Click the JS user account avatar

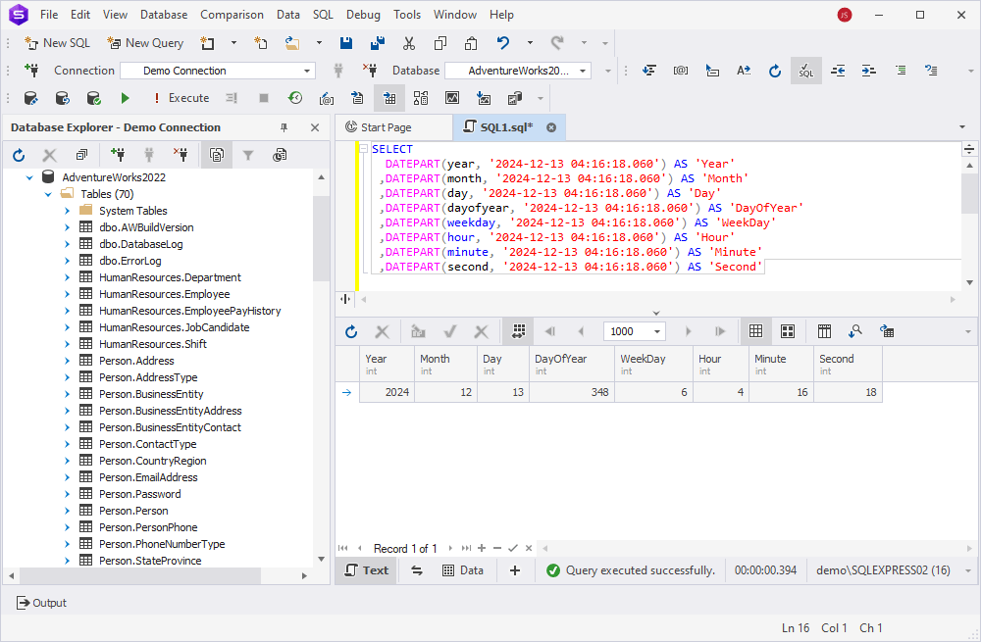(845, 15)
